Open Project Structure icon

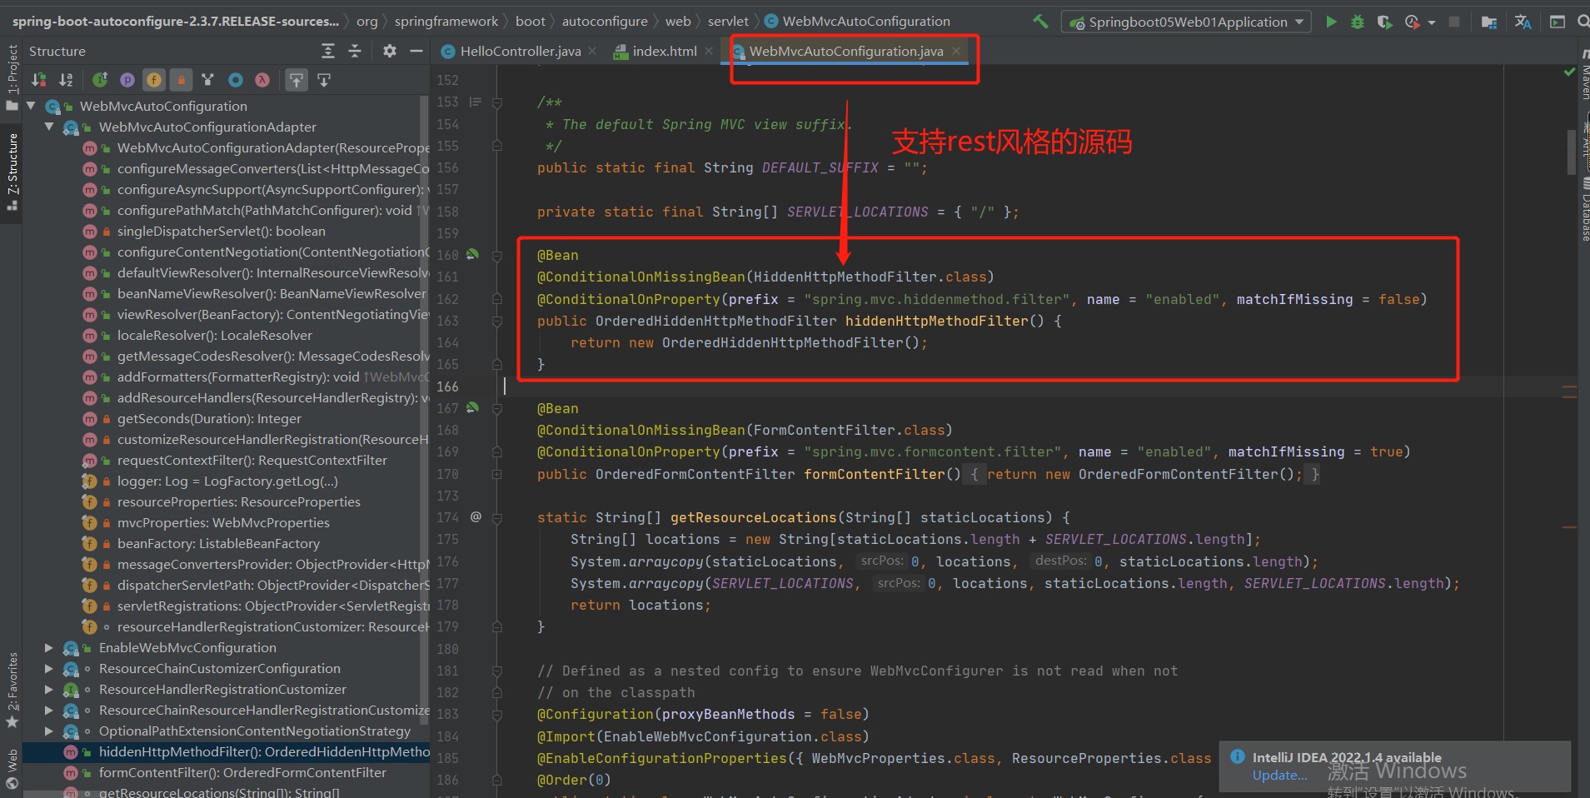coord(1490,22)
